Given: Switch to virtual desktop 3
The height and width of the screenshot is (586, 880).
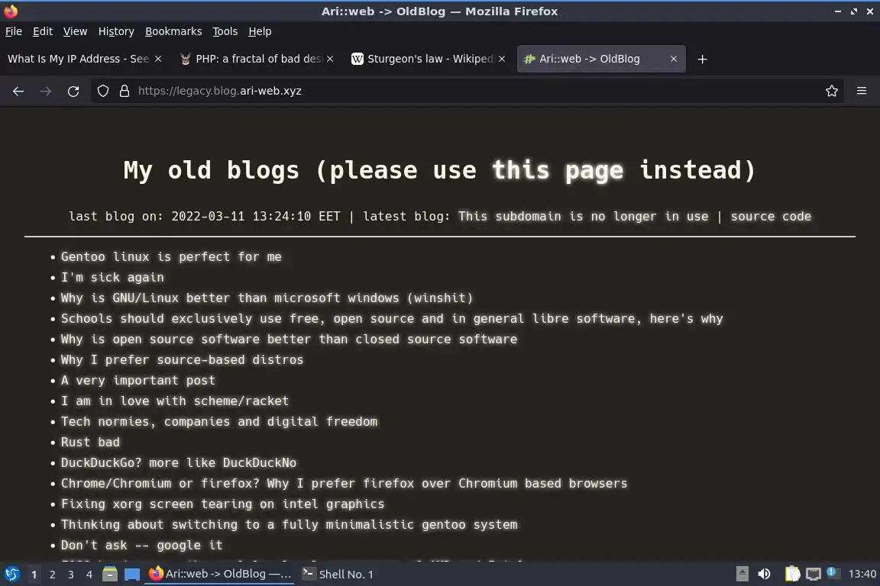Looking at the screenshot, I should (71, 575).
